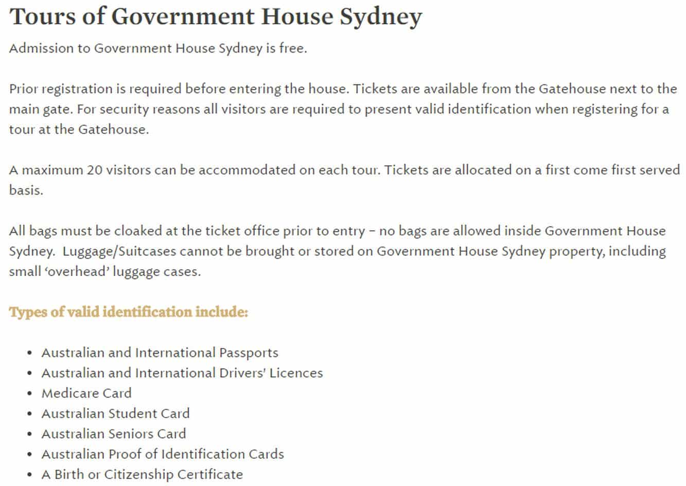
Task: Click the 'small 'overhead' luggage cases' text
Action: coord(105,271)
